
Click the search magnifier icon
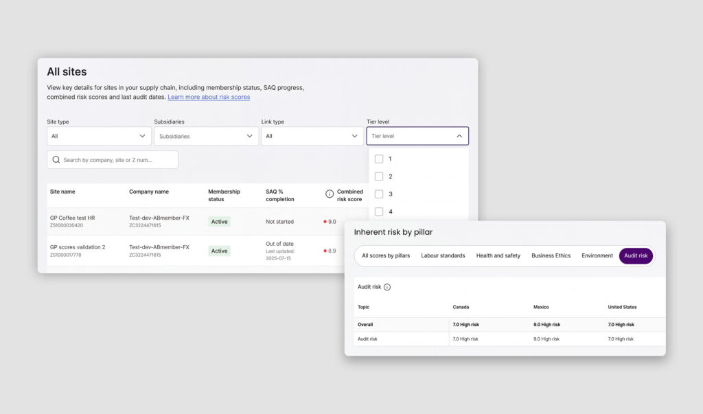56,160
